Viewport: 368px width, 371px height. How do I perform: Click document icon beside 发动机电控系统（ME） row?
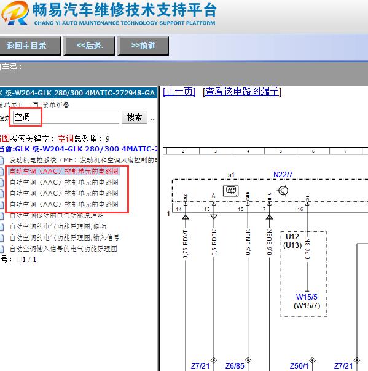click(2, 161)
